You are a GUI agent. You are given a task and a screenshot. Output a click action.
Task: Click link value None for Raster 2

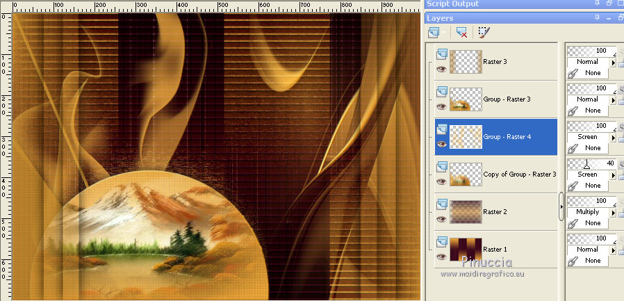(593, 223)
